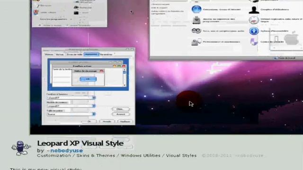303x170 pixels.
Task: Open the Centre de sécurité shield icon
Action: [x=254, y=42]
